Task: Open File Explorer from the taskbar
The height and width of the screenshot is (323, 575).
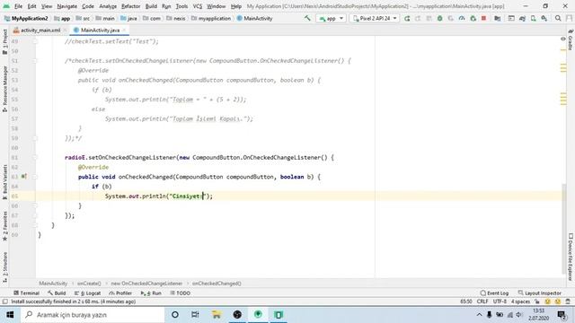Action: [x=217, y=315]
